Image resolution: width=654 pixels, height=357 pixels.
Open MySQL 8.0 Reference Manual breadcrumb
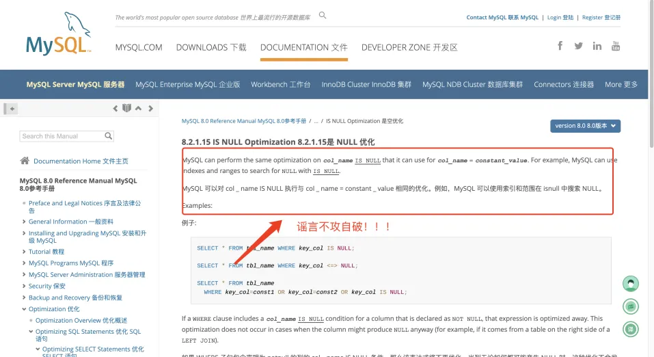pos(243,121)
